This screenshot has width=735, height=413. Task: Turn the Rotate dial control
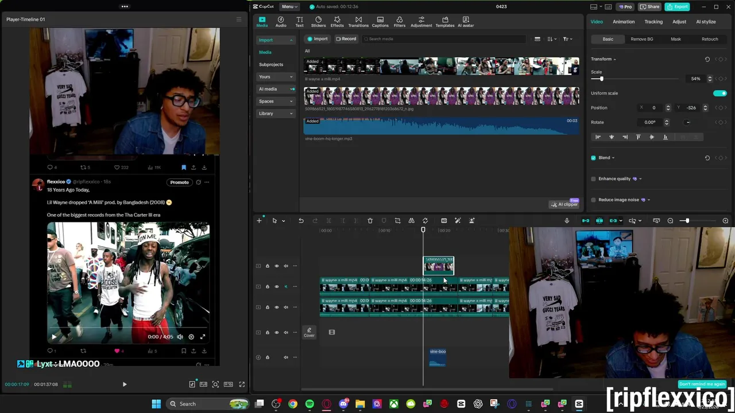687,122
